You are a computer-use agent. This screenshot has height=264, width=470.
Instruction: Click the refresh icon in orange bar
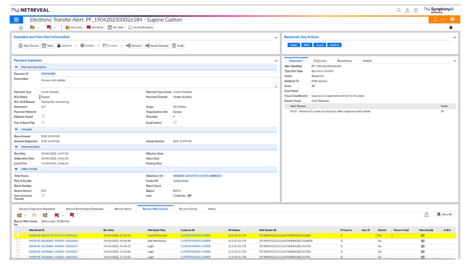[435, 19]
